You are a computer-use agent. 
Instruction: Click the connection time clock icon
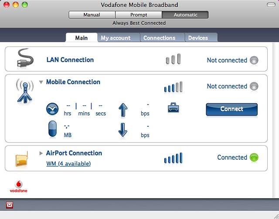pos(52,109)
